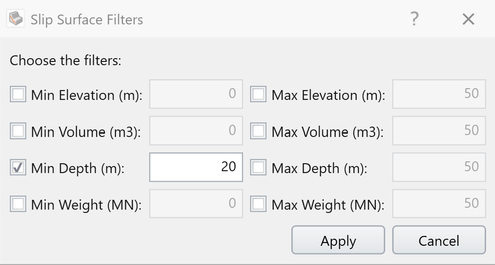Enable the Min Elevation (m) checkbox
The height and width of the screenshot is (265, 495).
point(18,94)
